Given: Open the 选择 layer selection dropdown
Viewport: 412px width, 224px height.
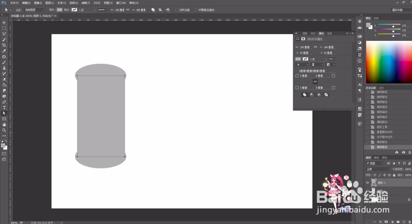Looking at the screenshot, I should point(34,10).
